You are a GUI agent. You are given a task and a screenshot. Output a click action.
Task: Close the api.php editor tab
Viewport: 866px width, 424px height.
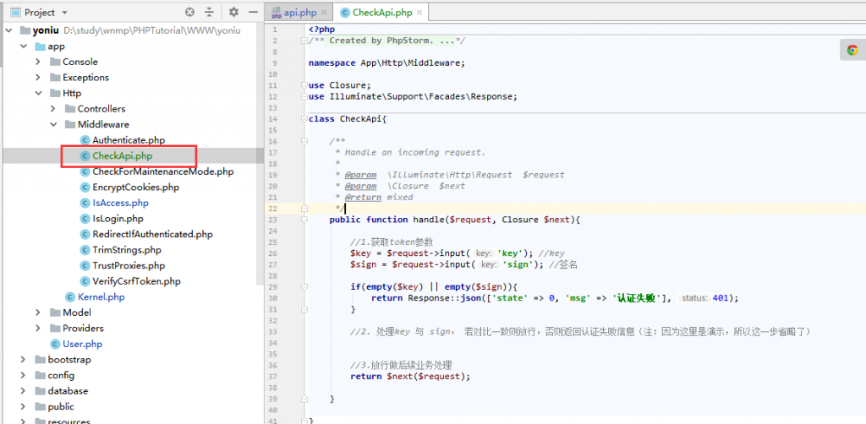(x=322, y=13)
